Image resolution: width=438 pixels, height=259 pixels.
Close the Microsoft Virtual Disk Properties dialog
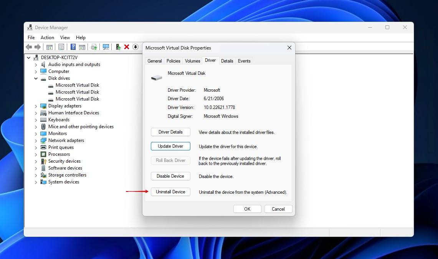click(x=289, y=48)
